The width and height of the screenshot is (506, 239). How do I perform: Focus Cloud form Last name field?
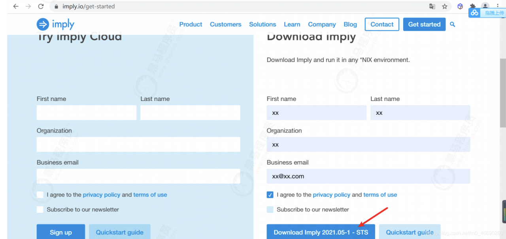click(190, 113)
